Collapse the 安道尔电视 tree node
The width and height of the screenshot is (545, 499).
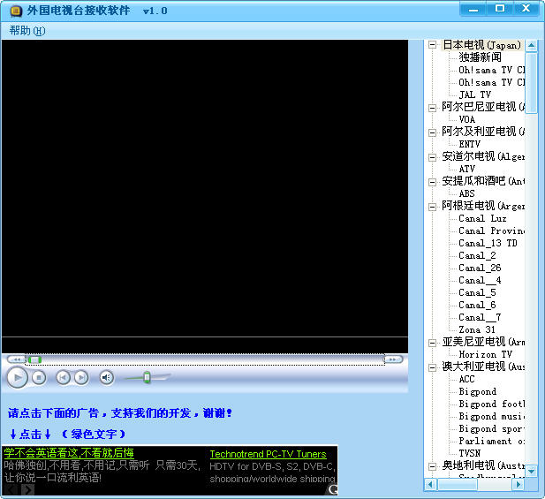point(433,157)
